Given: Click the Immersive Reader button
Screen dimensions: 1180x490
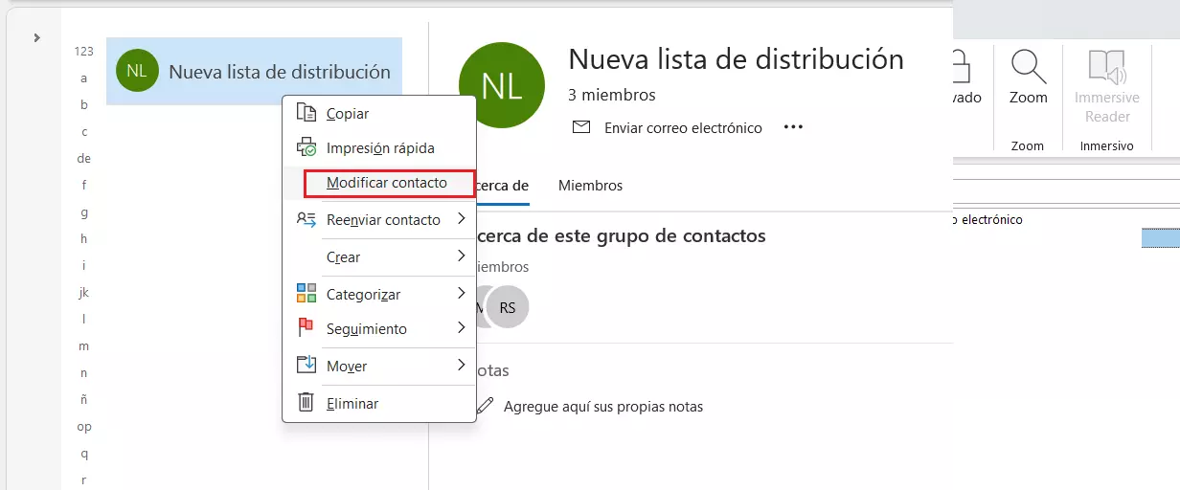Looking at the screenshot, I should point(1106,86).
